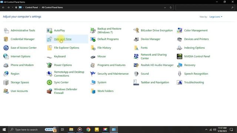Open the Taskbar and Navigation icon
Viewport: 237px width, 133px height.
point(136,82)
